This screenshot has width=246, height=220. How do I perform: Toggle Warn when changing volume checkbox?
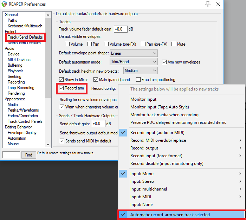[62, 107]
